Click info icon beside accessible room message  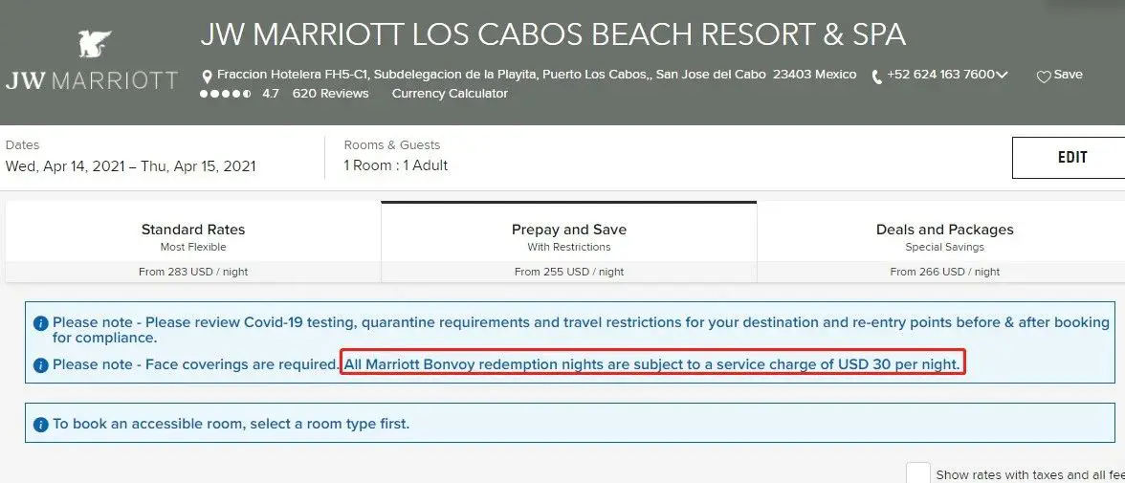40,424
